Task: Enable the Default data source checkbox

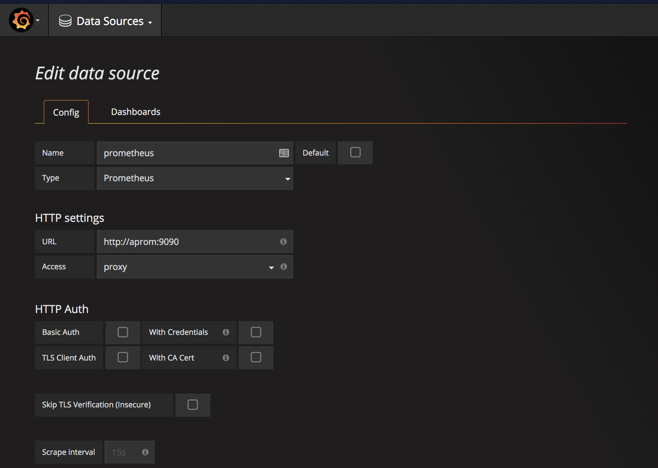Action: pos(355,152)
